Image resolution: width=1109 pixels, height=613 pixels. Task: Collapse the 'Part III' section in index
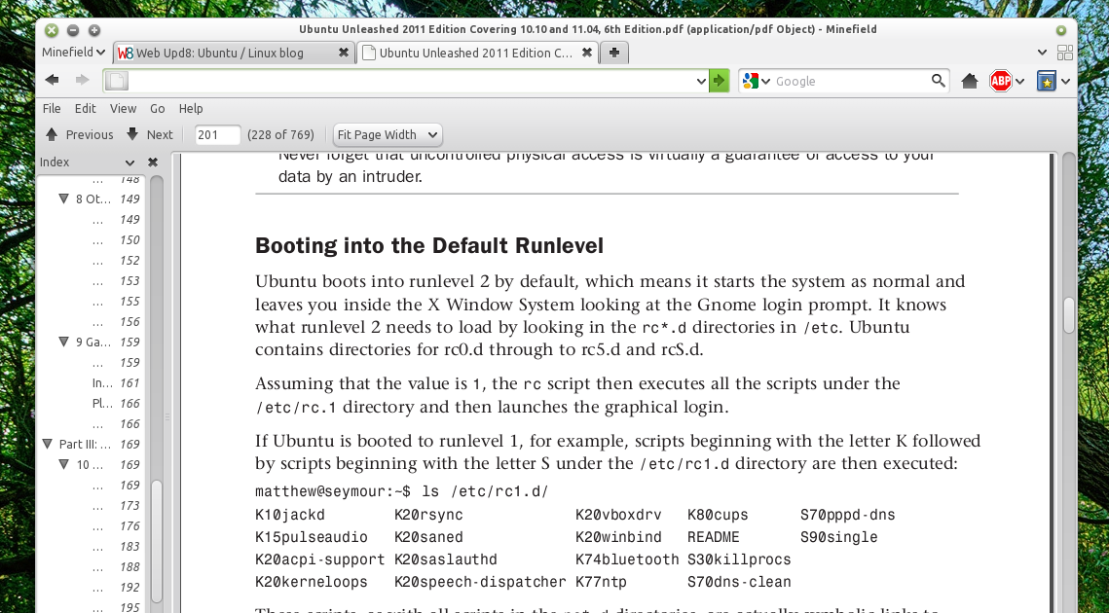(x=48, y=444)
